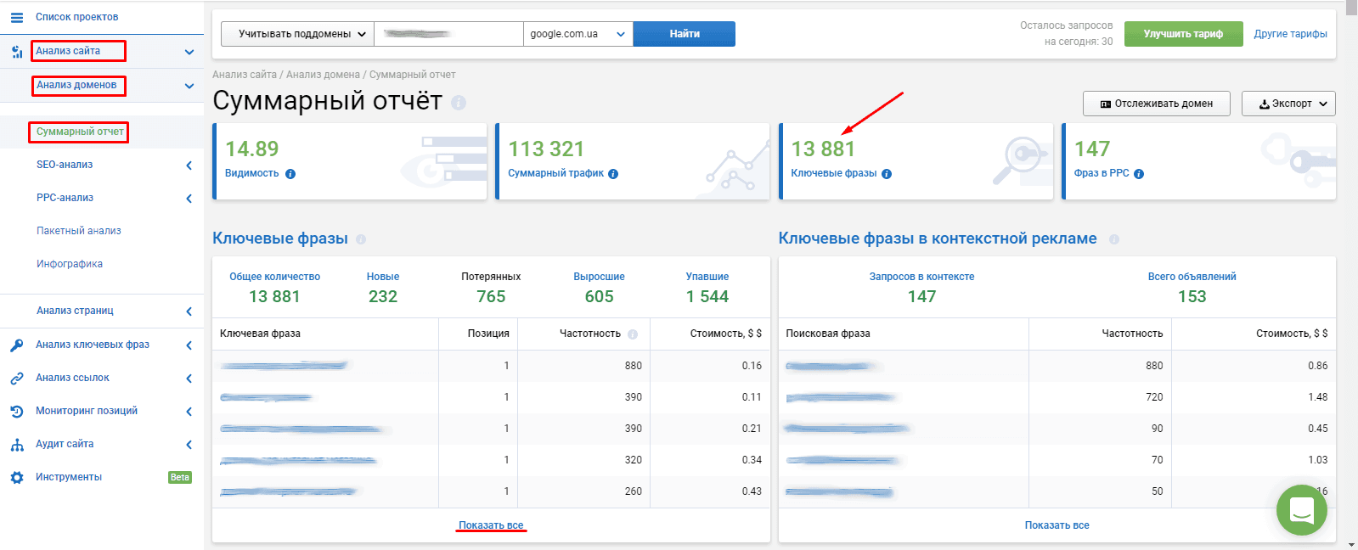This screenshot has height=550, width=1358.
Task: Open Пакетный анализ menu item
Action: (x=78, y=231)
